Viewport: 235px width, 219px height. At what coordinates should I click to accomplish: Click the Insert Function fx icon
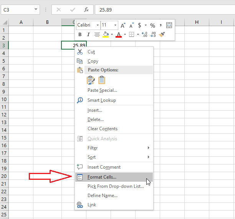point(86,10)
